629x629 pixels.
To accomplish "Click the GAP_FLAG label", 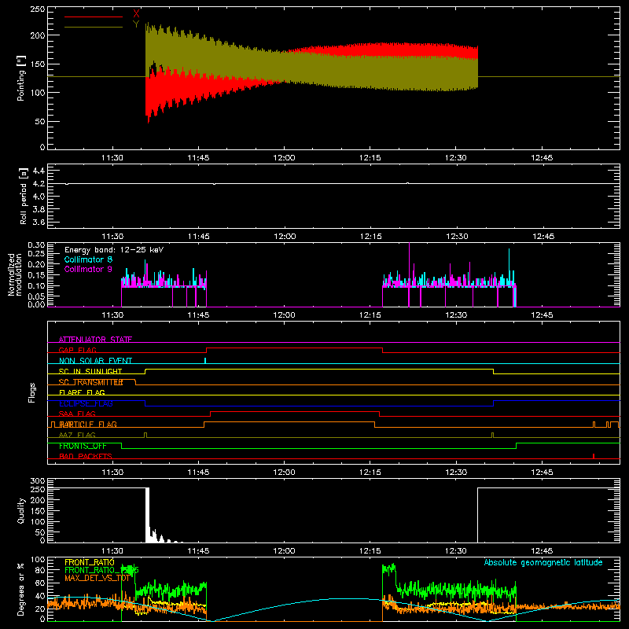I will [77, 350].
